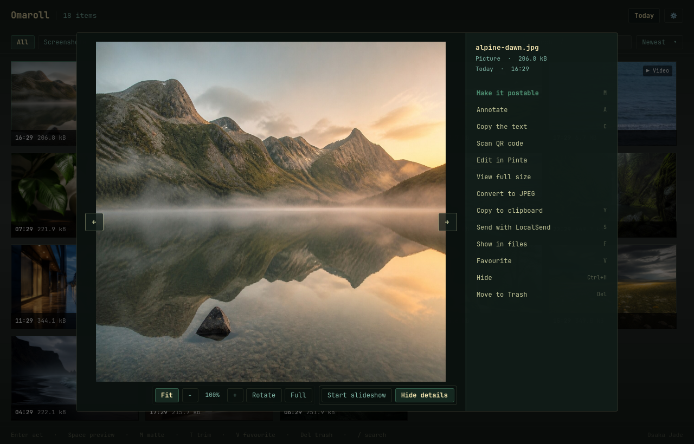Screen dimensions: 694x444
Task: Choose Send with LocalSend
Action: tap(542, 227)
